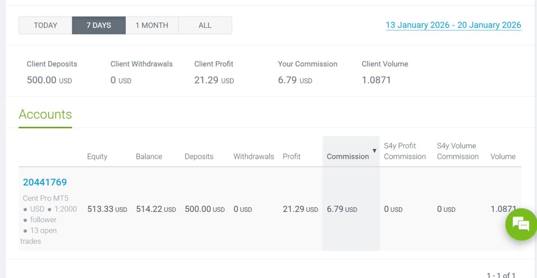Open the 13 January 2026 date range link

pos(453,25)
